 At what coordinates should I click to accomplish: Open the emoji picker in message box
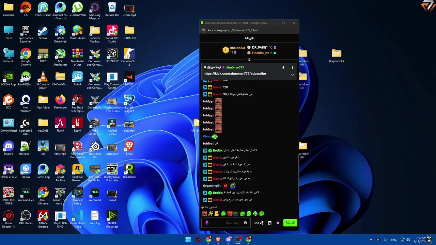(245, 223)
